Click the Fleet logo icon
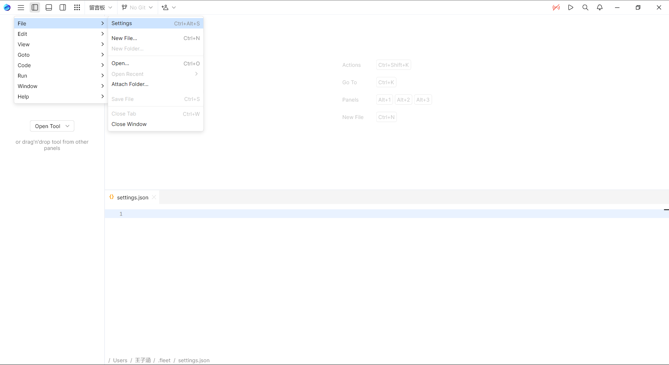669x365 pixels. [7, 7]
